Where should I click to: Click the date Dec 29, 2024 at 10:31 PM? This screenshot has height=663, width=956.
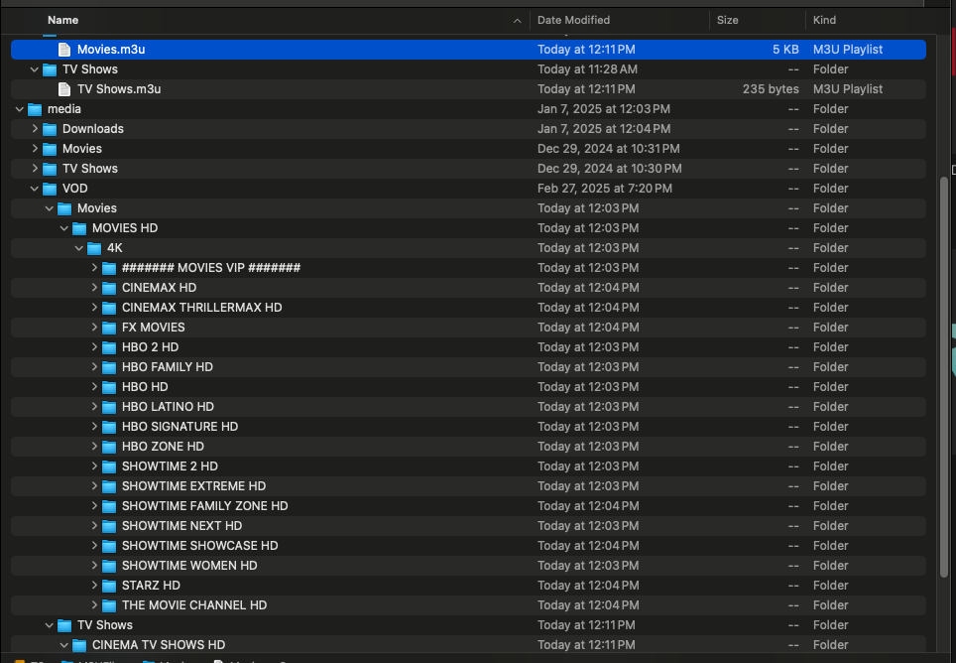click(609, 149)
